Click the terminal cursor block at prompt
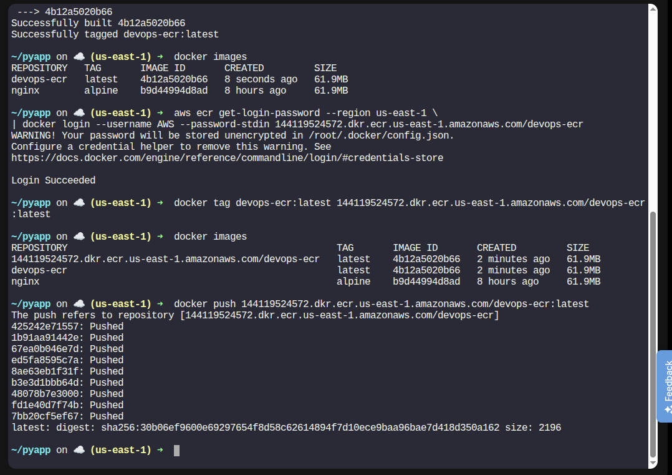Screen dimensions: 672x475 click(x=176, y=451)
